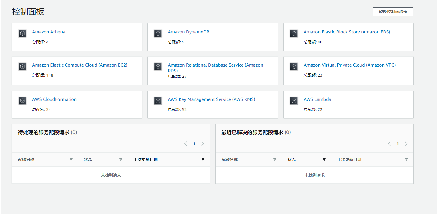Click 总配额: 4 under Amazon Athena
Screen dimensions: 437x214
pos(40,42)
